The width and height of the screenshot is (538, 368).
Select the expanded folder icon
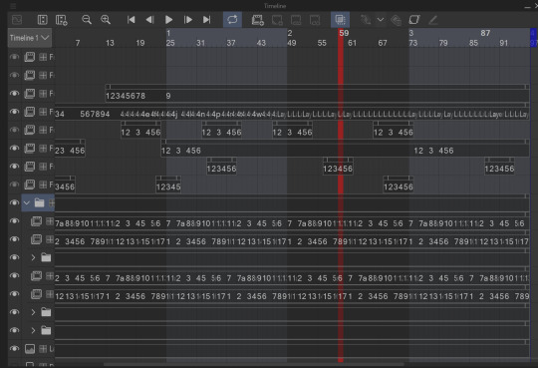pyautogui.click(x=39, y=202)
